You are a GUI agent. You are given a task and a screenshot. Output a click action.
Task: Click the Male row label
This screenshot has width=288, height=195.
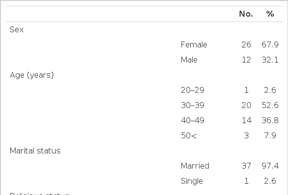point(189,60)
